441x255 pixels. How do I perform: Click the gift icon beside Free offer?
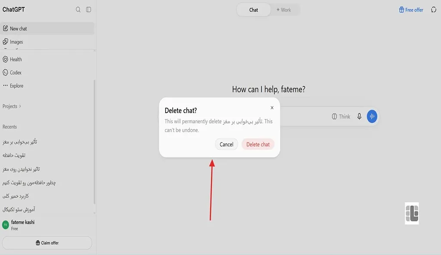coord(402,10)
